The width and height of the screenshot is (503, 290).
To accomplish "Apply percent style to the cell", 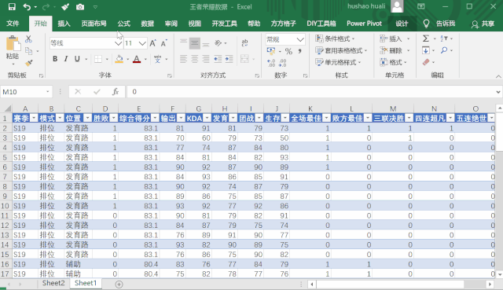I will 288,51.
